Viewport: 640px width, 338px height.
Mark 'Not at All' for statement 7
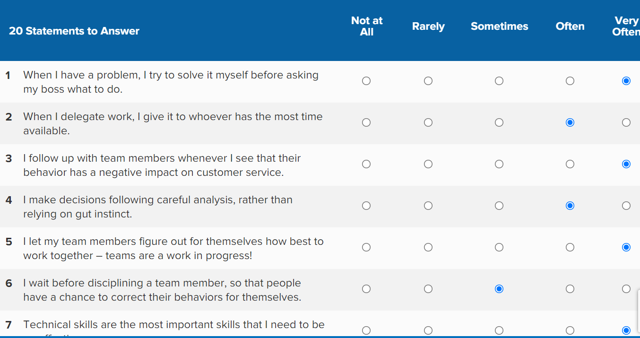[366, 330]
